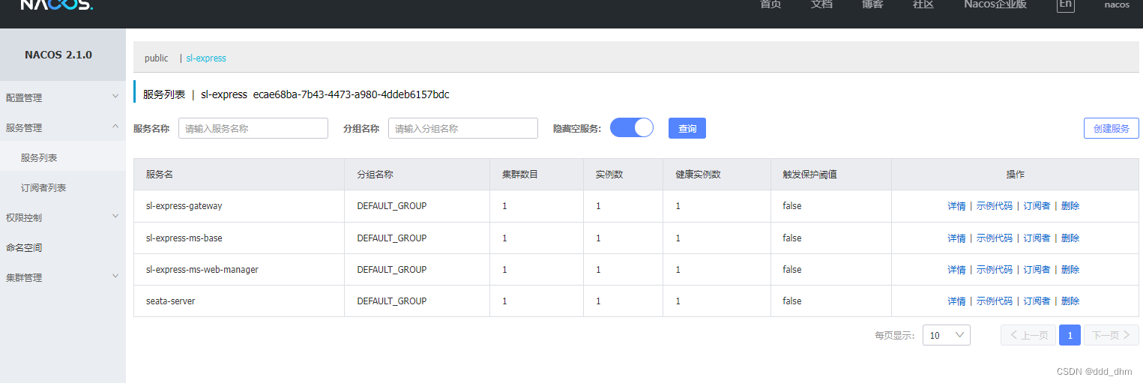Click the 触发保护阈值 column header
Image resolution: width=1143 pixels, height=383 pixels.
[831, 174]
